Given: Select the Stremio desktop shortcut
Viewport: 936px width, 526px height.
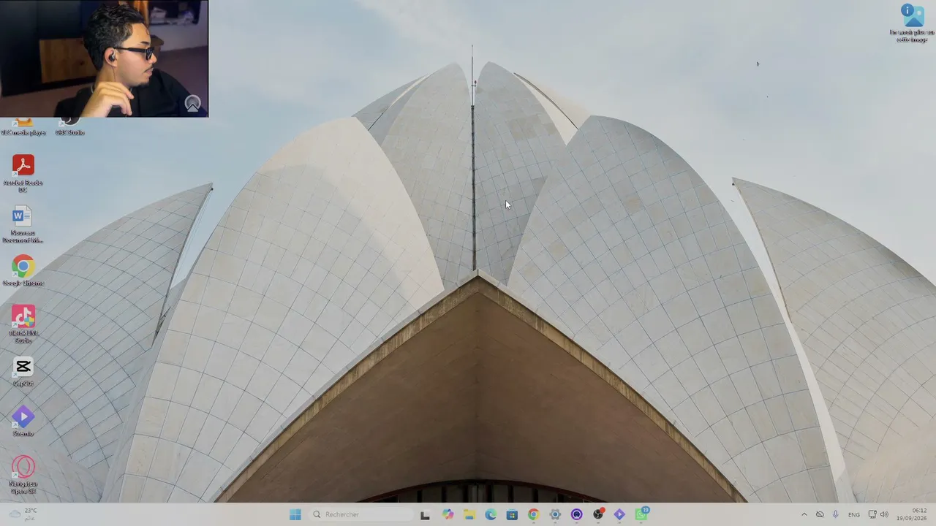Looking at the screenshot, I should [x=23, y=422].
